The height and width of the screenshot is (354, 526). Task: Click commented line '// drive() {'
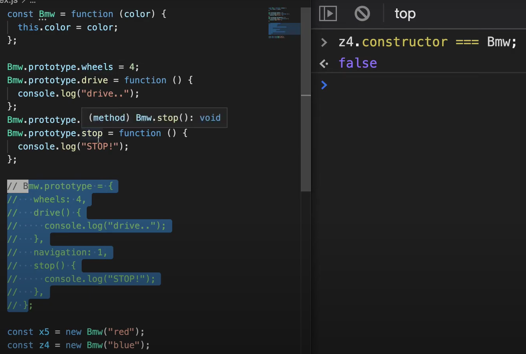tap(44, 213)
